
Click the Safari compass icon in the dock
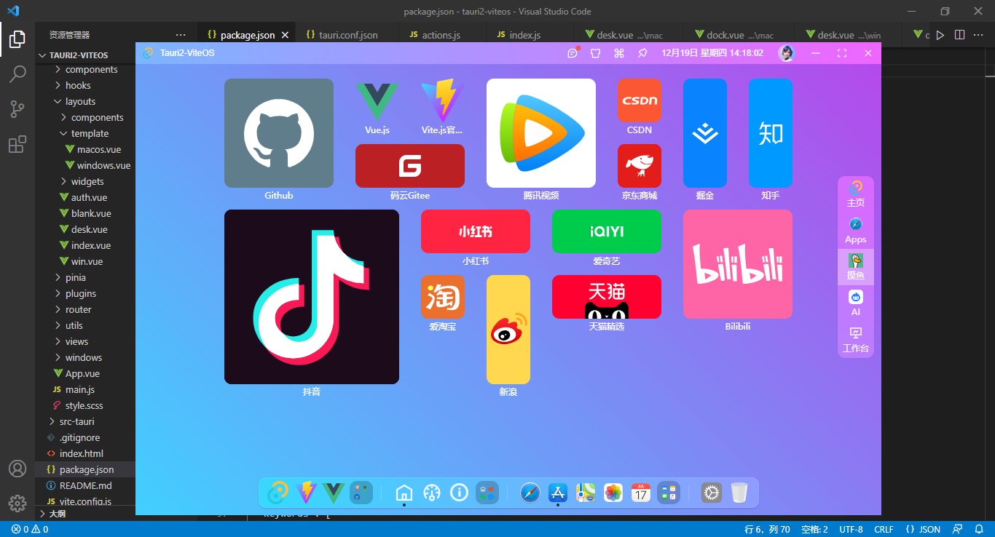pos(530,493)
